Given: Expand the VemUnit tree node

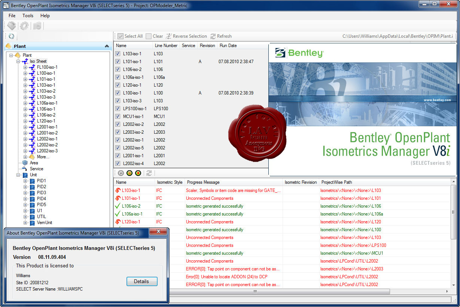Looking at the screenshot, I should tap(25, 223).
